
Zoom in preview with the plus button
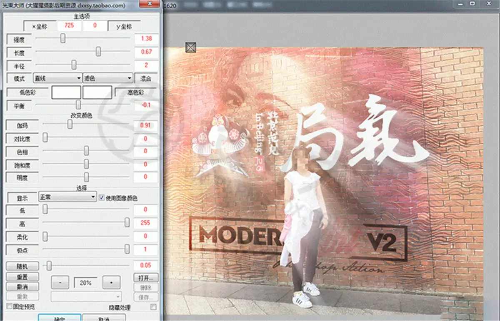[111, 282]
